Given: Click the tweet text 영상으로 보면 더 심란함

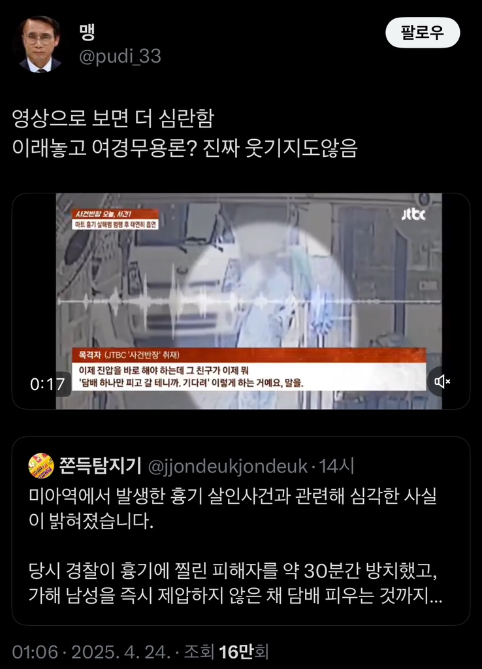Looking at the screenshot, I should [x=113, y=119].
